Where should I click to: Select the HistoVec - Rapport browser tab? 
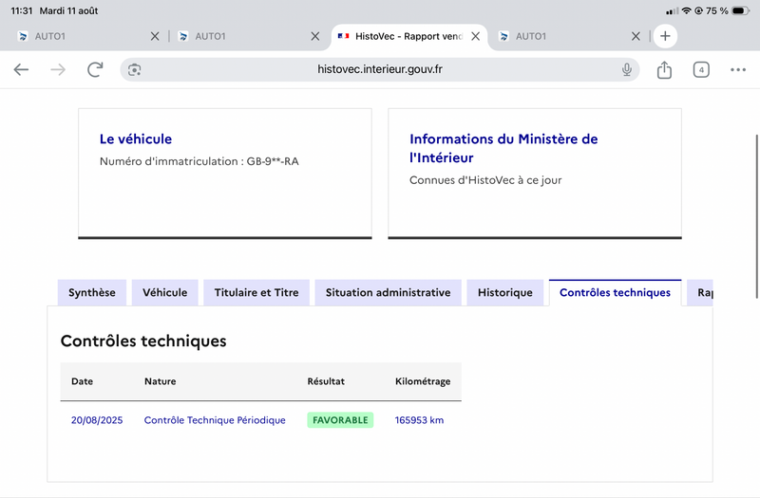click(x=408, y=36)
